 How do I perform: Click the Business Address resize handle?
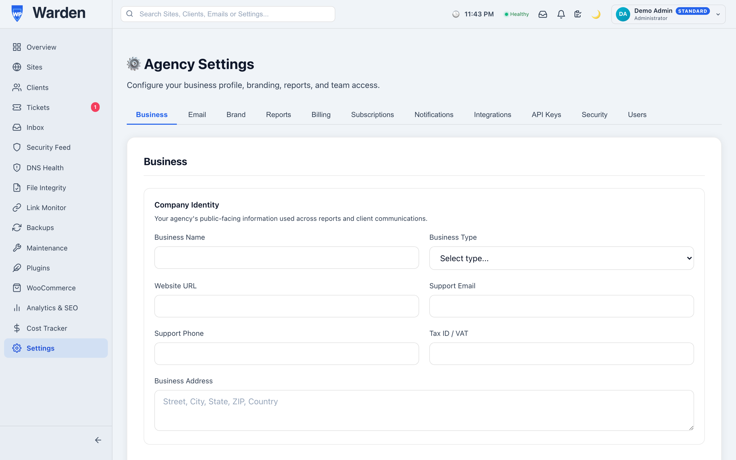point(691,428)
